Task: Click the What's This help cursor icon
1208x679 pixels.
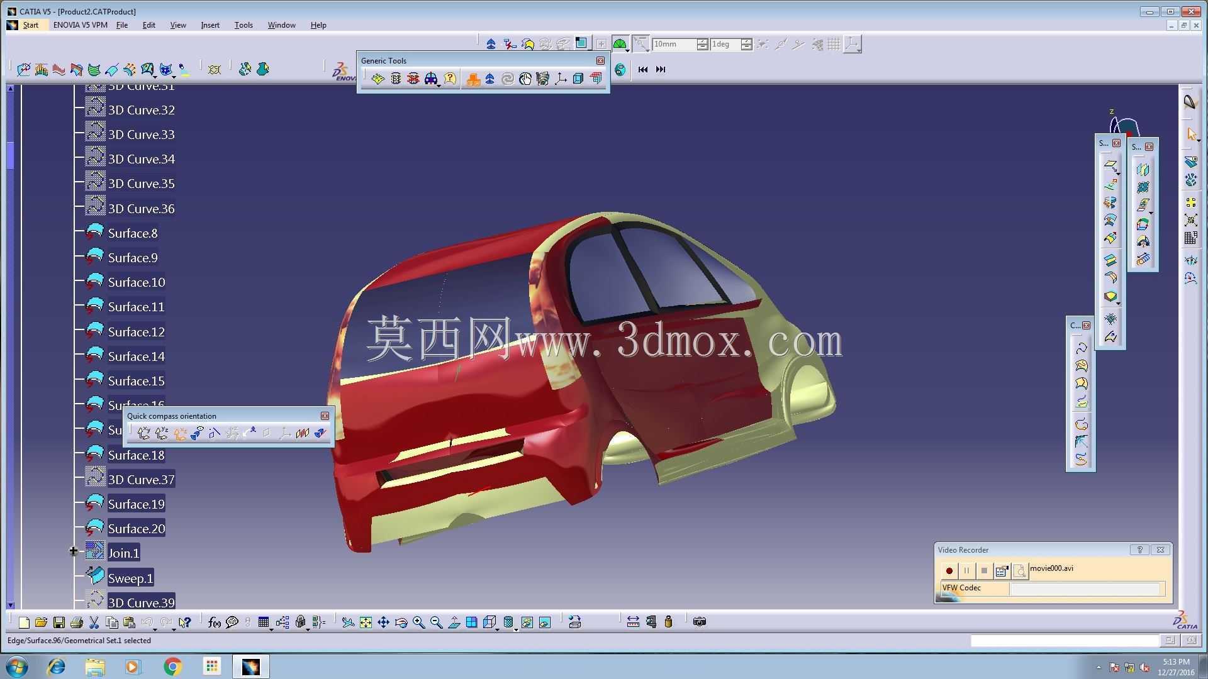Action: (184, 622)
